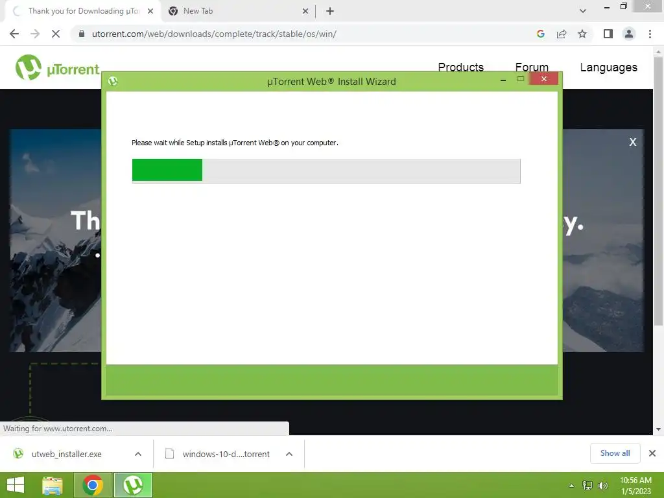Click the µTorrent icon in the wizard title bar
The width and height of the screenshot is (664, 498).
113,81
